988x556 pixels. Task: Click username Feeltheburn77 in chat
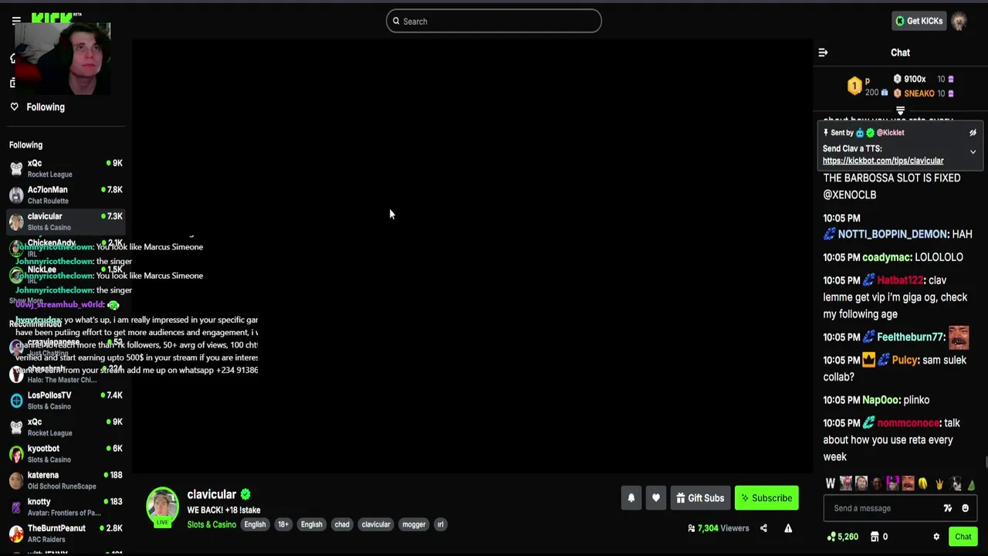[x=910, y=337]
